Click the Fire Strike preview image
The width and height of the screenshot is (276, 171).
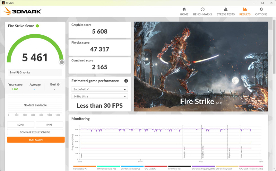201,67
